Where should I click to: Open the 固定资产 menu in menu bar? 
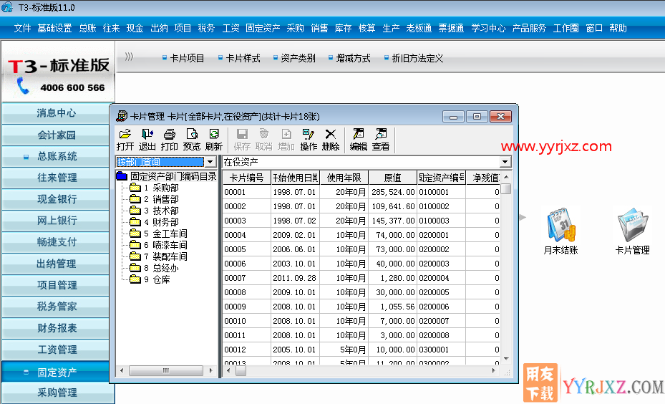(x=263, y=29)
